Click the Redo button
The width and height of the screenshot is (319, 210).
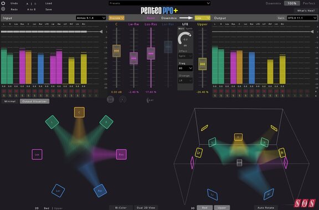(14, 9)
